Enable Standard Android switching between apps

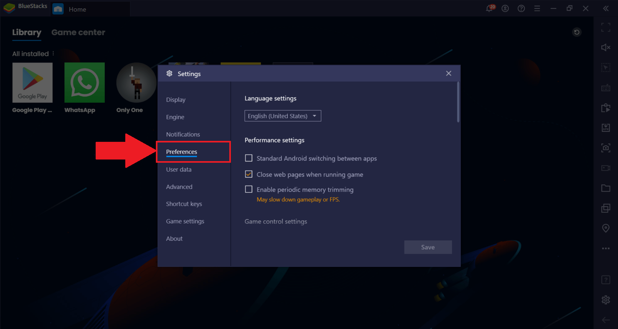(249, 158)
